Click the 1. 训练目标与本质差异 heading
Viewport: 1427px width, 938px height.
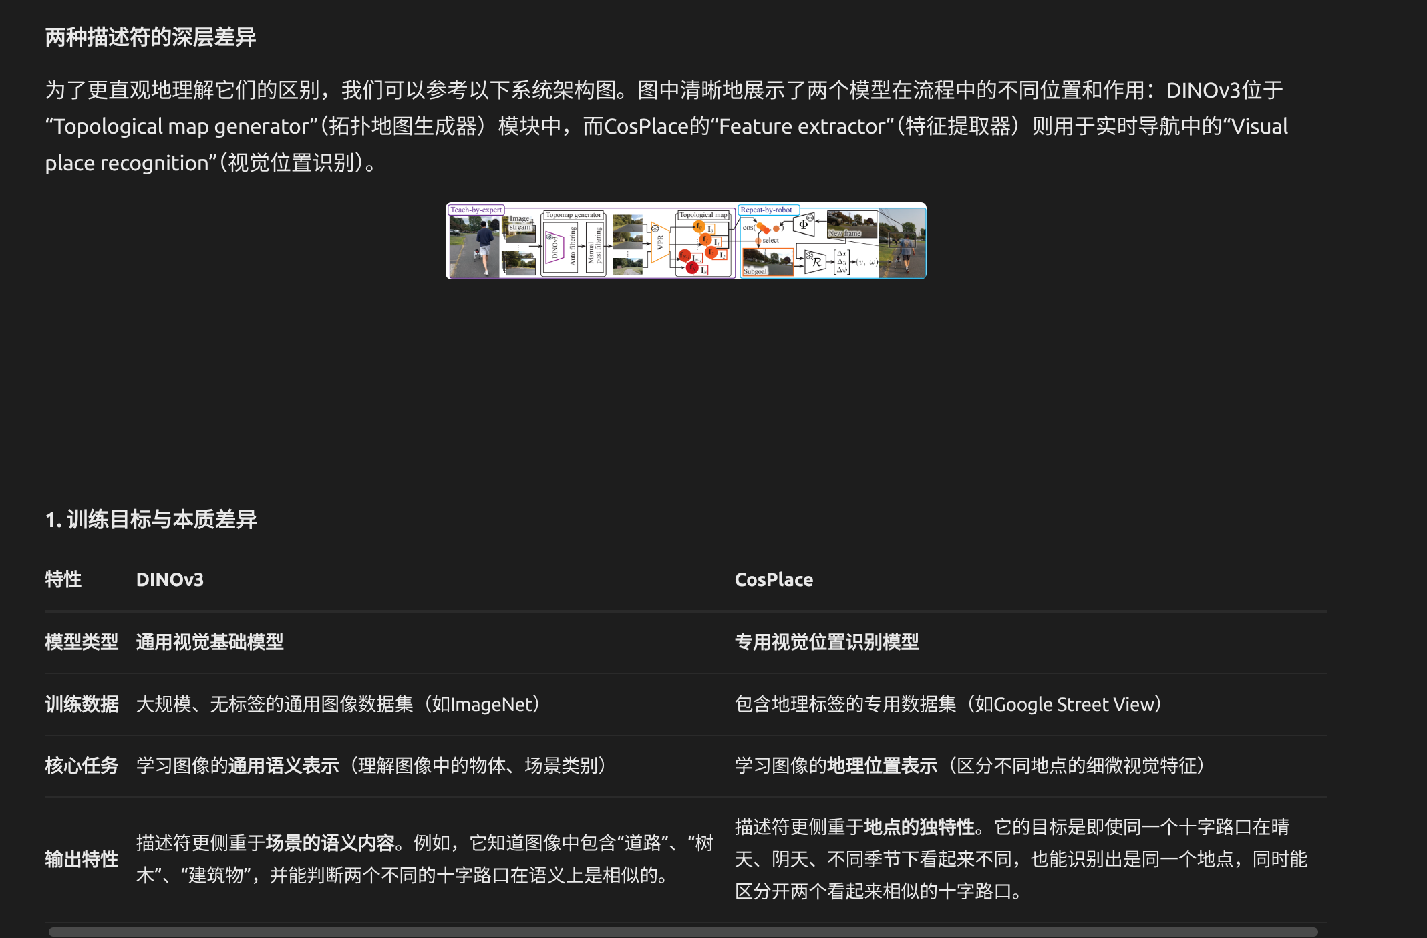151,520
